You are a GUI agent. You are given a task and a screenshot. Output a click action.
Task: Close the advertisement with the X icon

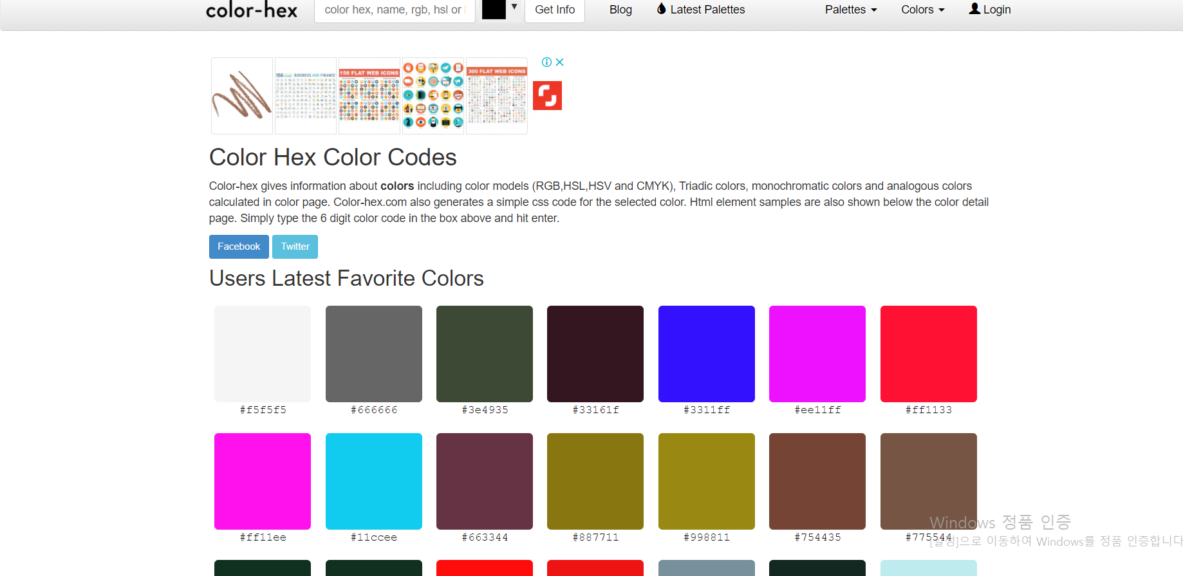point(560,62)
